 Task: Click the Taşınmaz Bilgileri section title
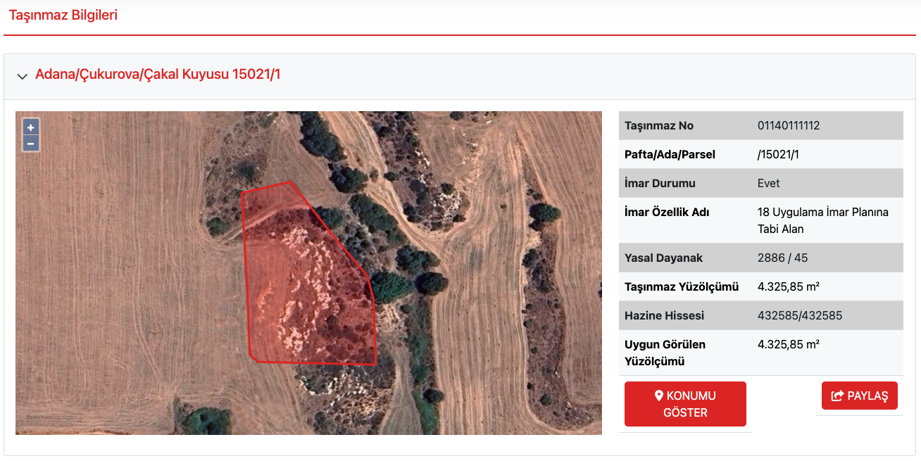[x=63, y=15]
